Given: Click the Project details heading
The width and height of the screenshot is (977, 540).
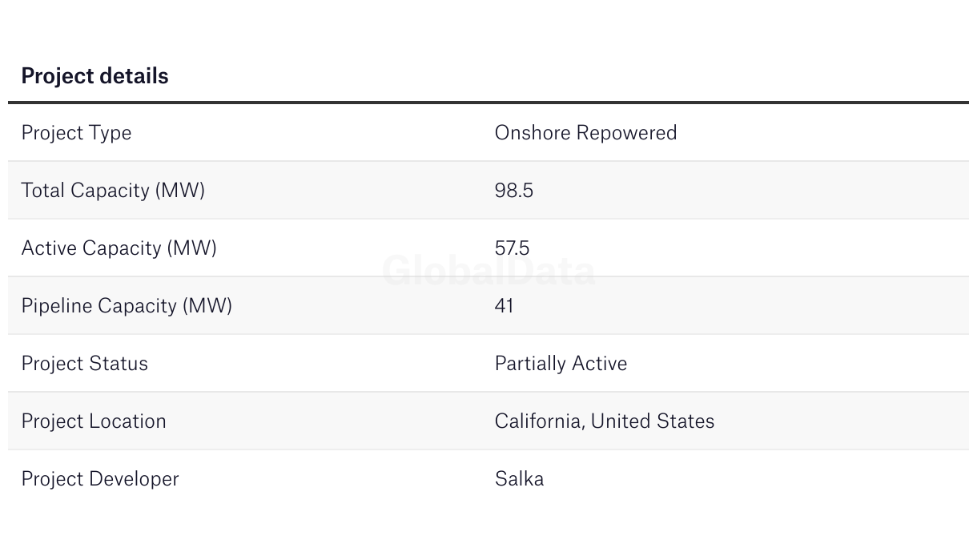Looking at the screenshot, I should [x=94, y=76].
